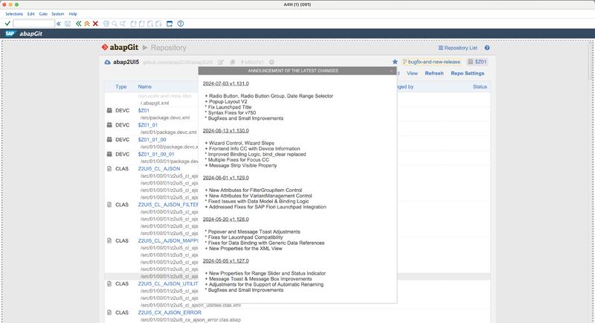Open the Help menu
Viewport: 595px width, 323px height.
tap(73, 13)
